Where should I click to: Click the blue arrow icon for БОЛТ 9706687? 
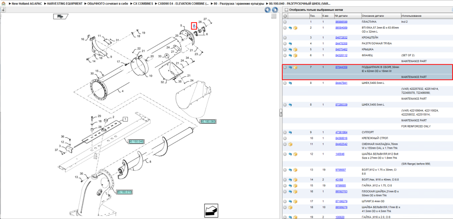(x=290, y=170)
